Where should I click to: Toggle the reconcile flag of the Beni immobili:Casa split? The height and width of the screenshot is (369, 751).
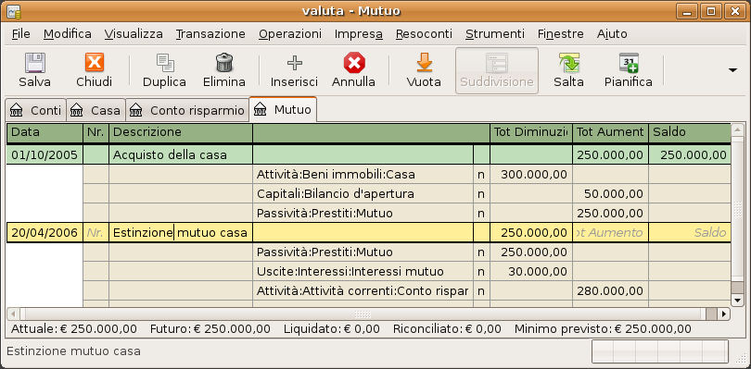pyautogui.click(x=481, y=175)
